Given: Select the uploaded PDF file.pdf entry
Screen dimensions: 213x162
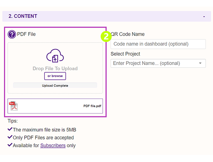Looking at the screenshot, I should pyautogui.click(x=55, y=106).
